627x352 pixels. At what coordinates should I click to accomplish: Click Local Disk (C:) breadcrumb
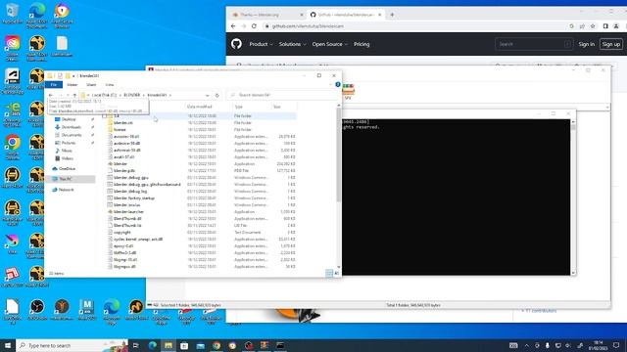point(104,95)
